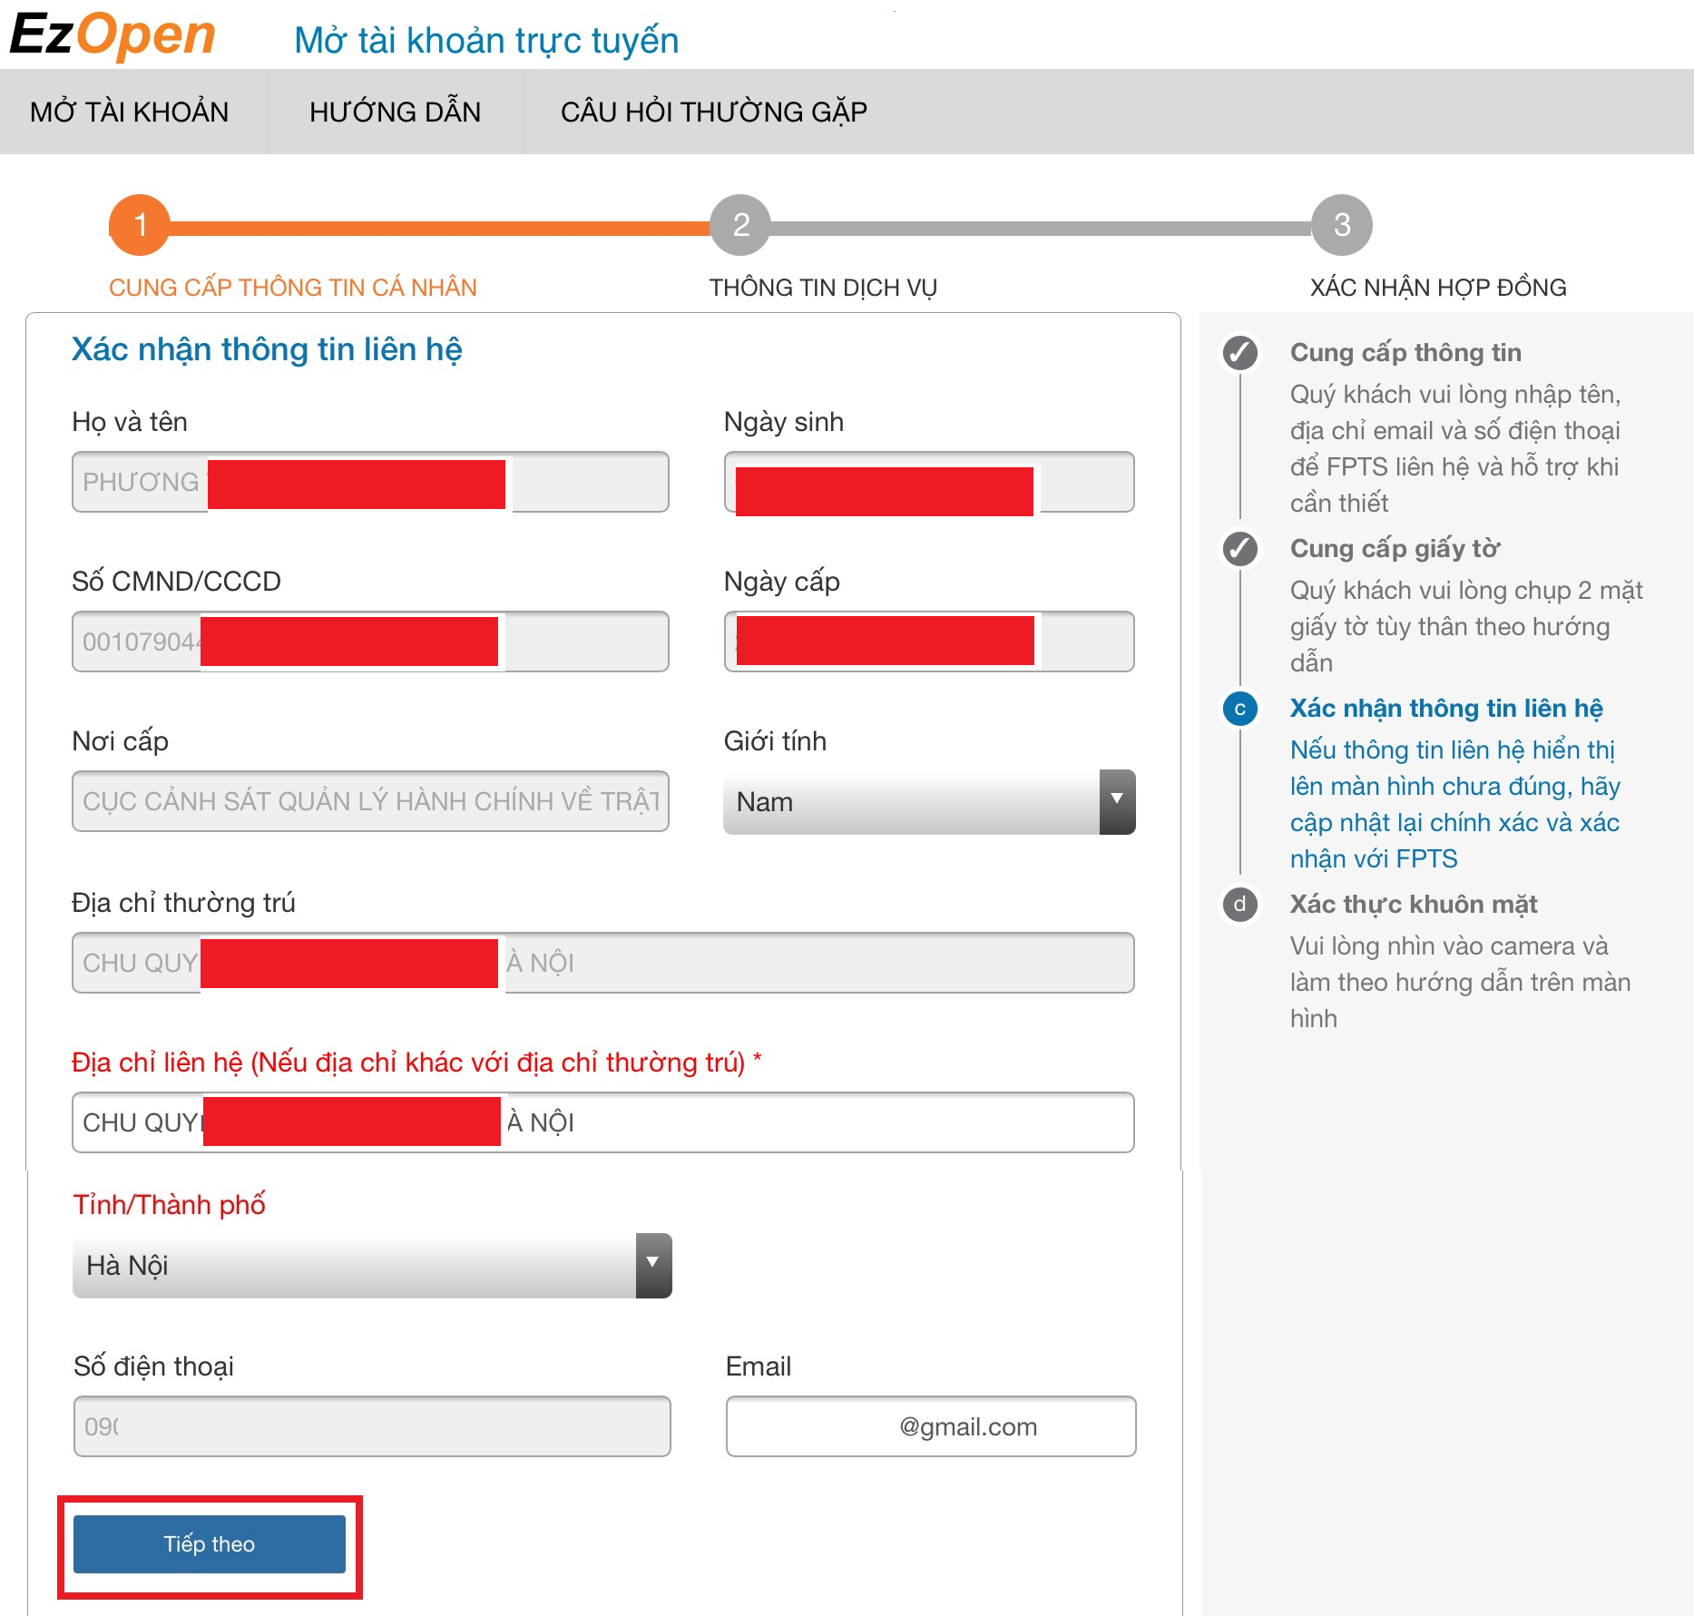This screenshot has height=1616, width=1694.
Task: Click checkmark icon beside Cung cấp thông tin
Action: pyautogui.click(x=1240, y=352)
